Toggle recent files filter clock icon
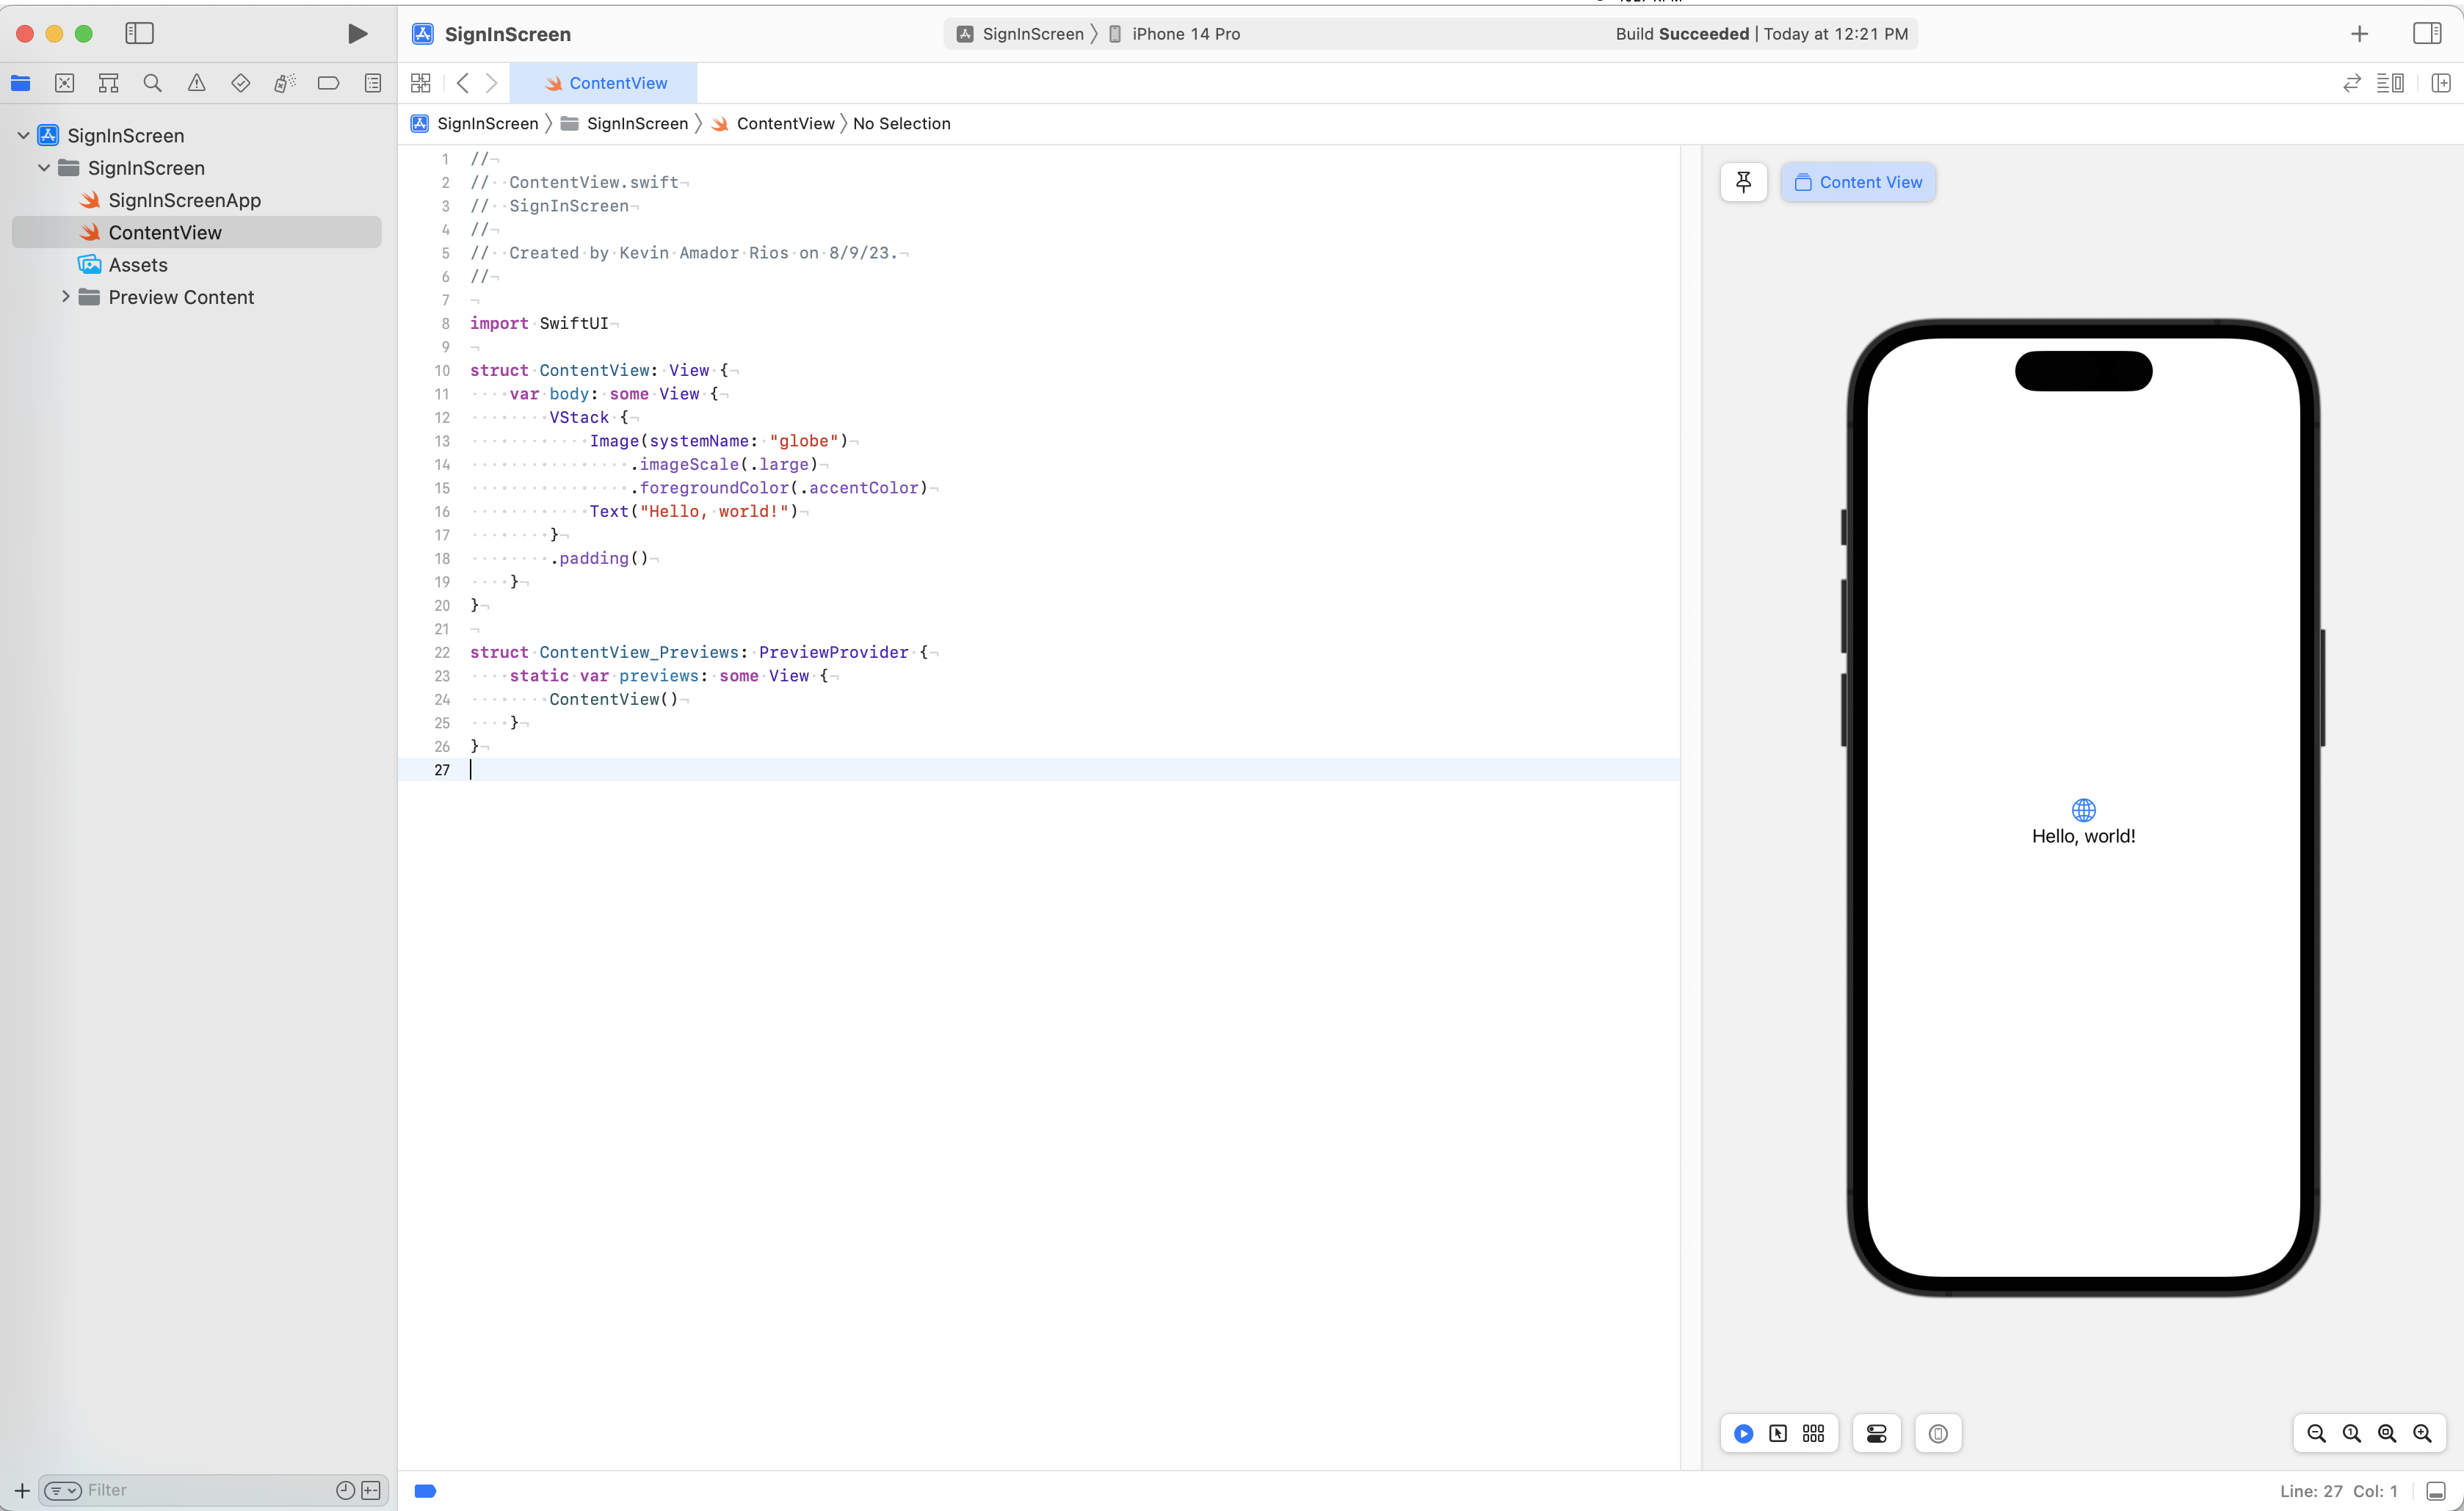Screen dimensions: 2464x1511 345,1490
